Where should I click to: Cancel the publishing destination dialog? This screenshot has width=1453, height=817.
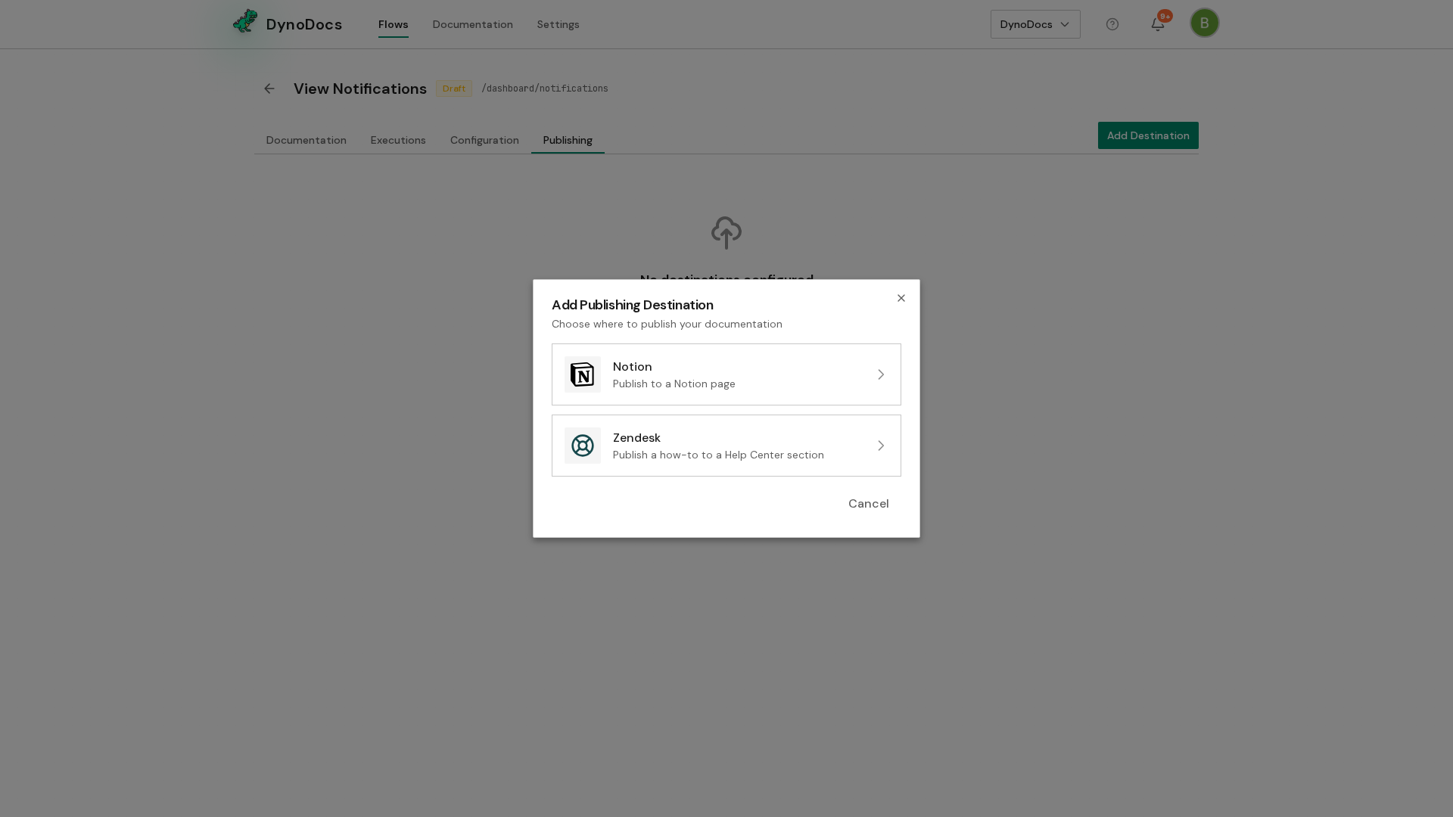click(869, 504)
